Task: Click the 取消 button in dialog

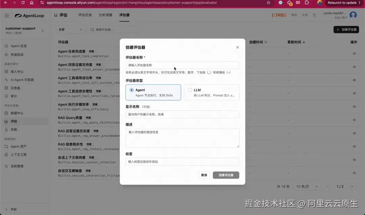Action: (x=204, y=175)
